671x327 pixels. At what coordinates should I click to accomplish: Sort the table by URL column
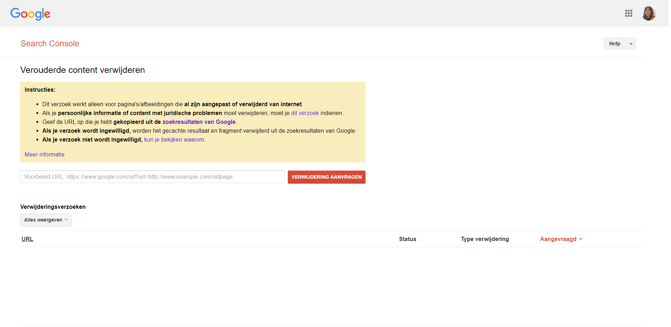(x=27, y=239)
